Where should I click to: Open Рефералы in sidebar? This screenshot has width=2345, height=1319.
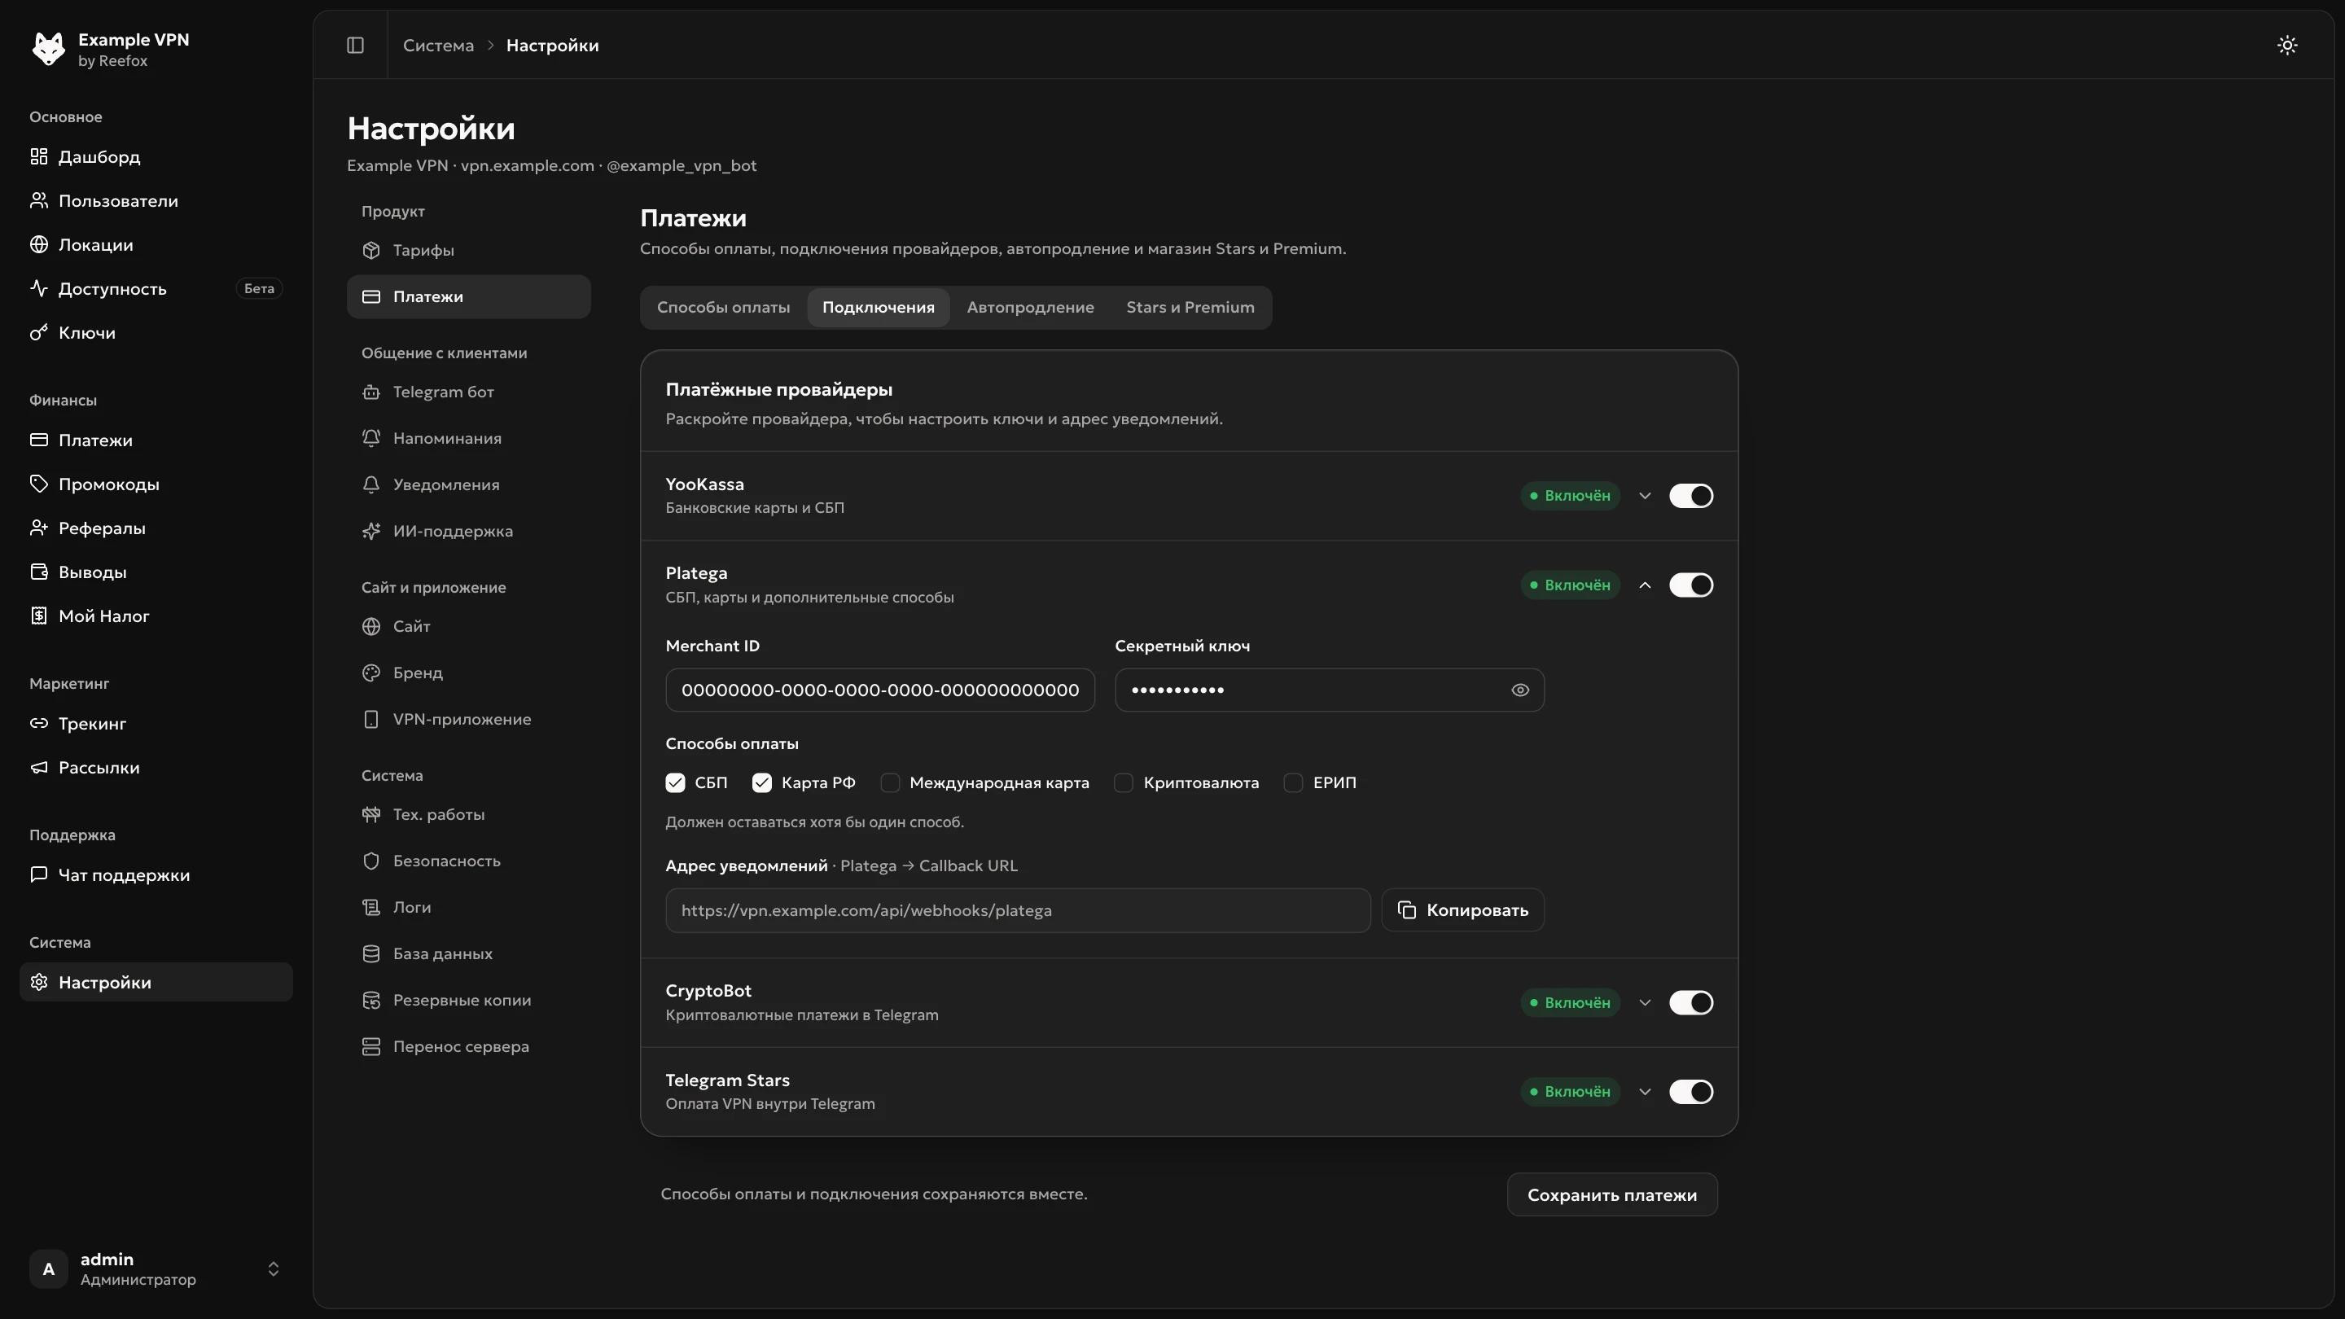pyautogui.click(x=156, y=528)
